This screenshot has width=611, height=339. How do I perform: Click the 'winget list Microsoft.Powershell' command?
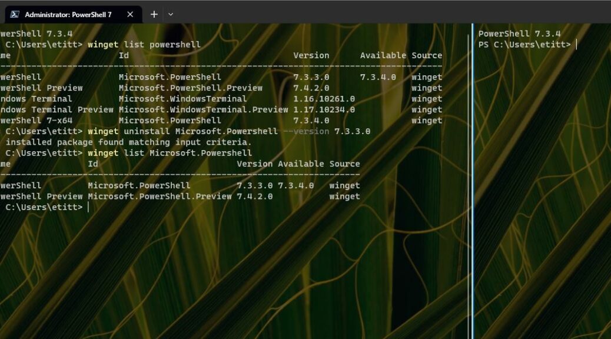[170, 153]
